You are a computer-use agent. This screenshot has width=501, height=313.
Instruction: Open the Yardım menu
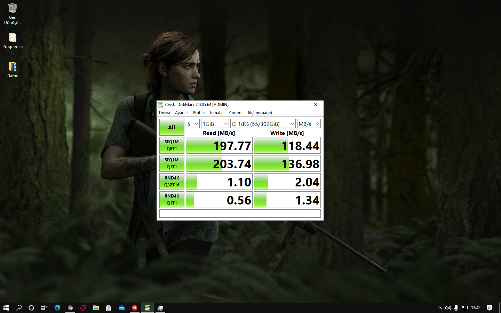(235, 113)
